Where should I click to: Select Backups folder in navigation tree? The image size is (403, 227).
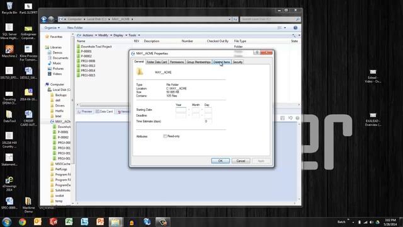coord(60,95)
